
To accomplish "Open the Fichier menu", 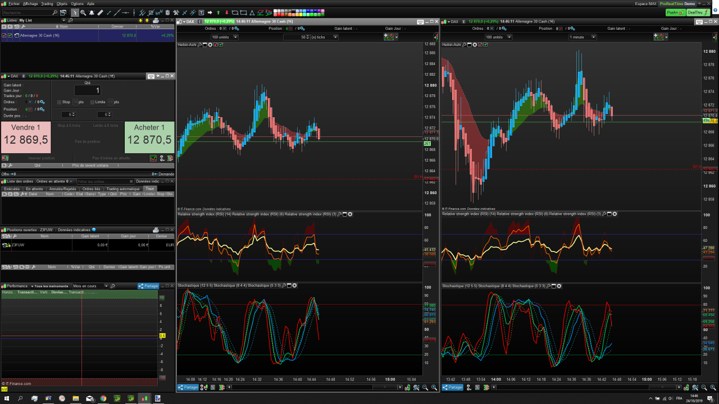I will coord(13,3).
